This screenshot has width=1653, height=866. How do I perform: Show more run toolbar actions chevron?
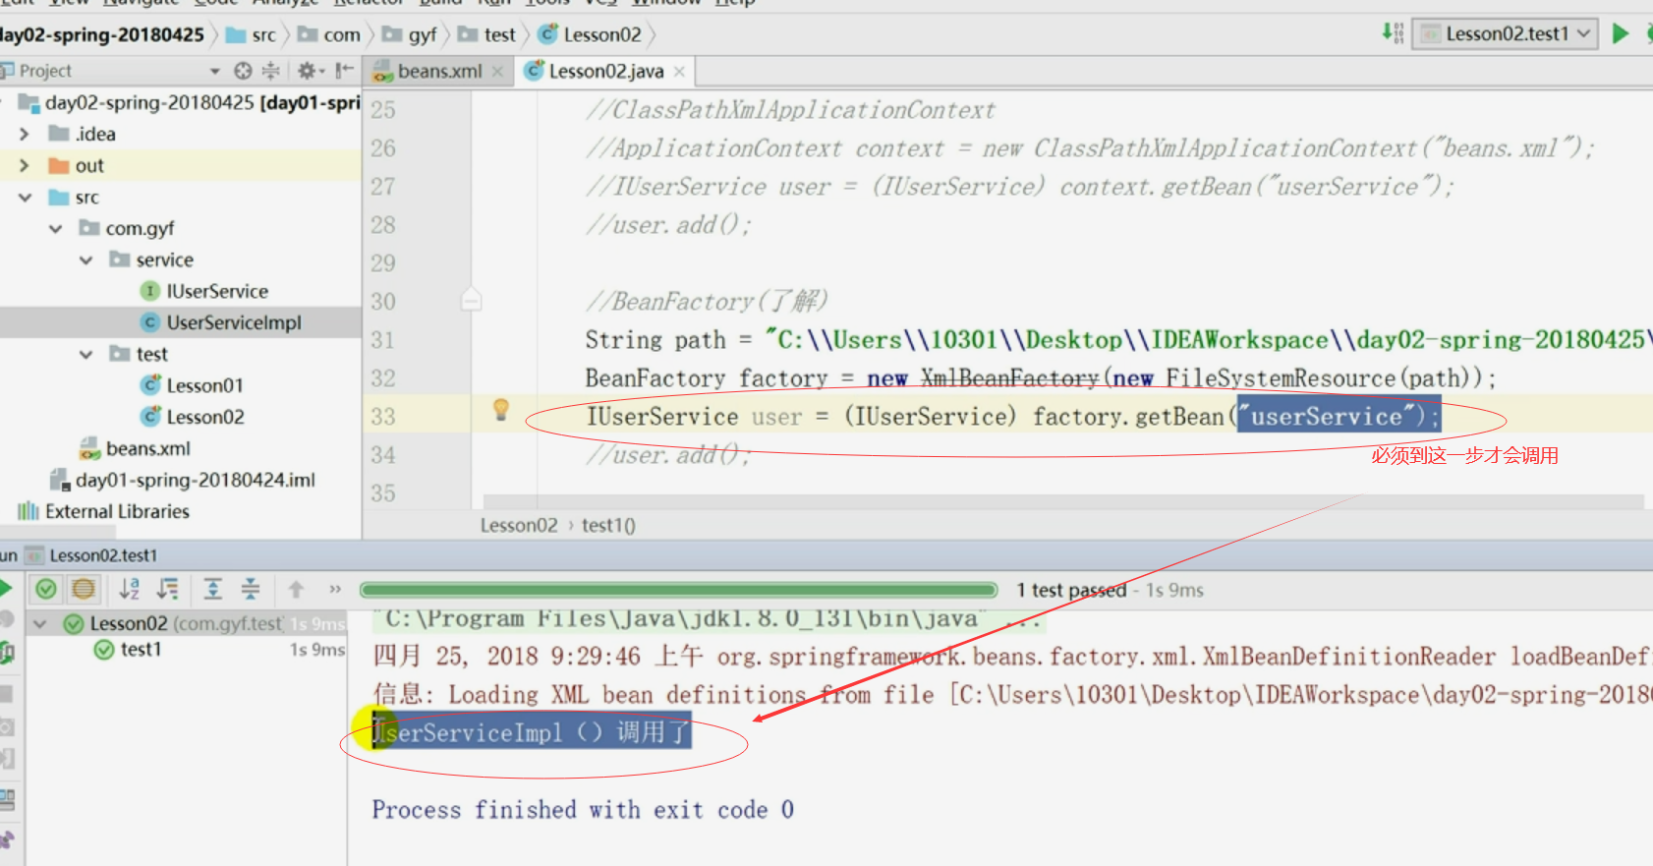tap(335, 589)
